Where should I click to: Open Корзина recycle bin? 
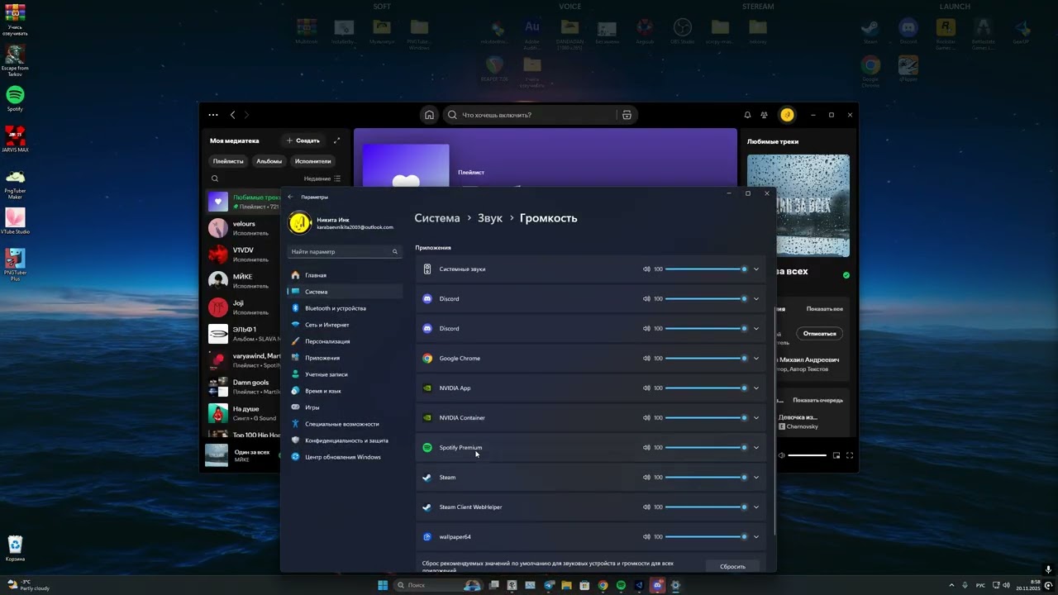click(x=15, y=548)
